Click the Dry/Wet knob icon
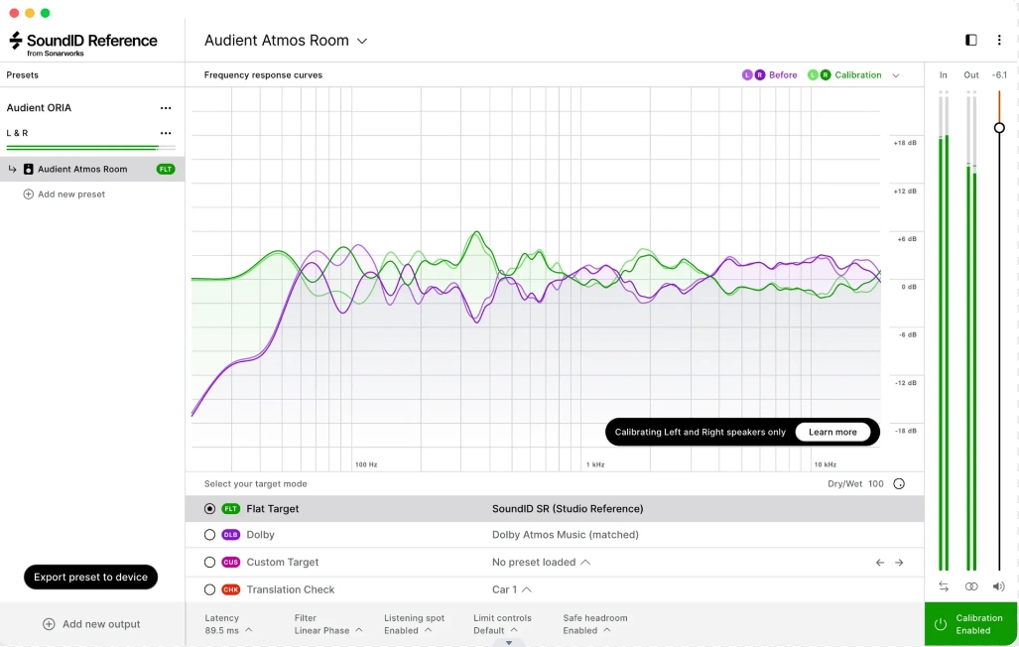 tap(899, 484)
